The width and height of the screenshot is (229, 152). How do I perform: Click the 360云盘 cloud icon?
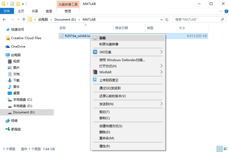coord(95,52)
